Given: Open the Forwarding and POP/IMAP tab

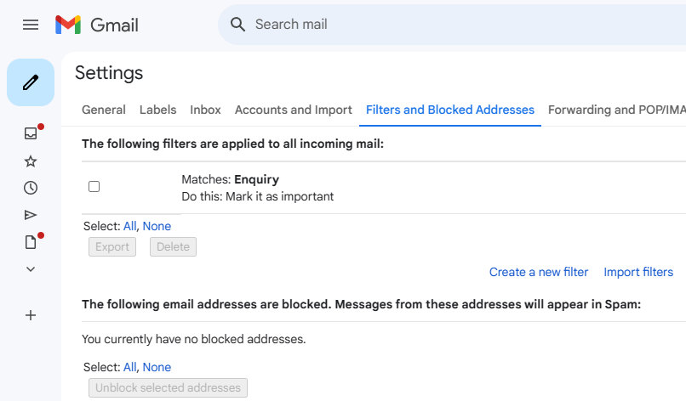Looking at the screenshot, I should pos(616,110).
